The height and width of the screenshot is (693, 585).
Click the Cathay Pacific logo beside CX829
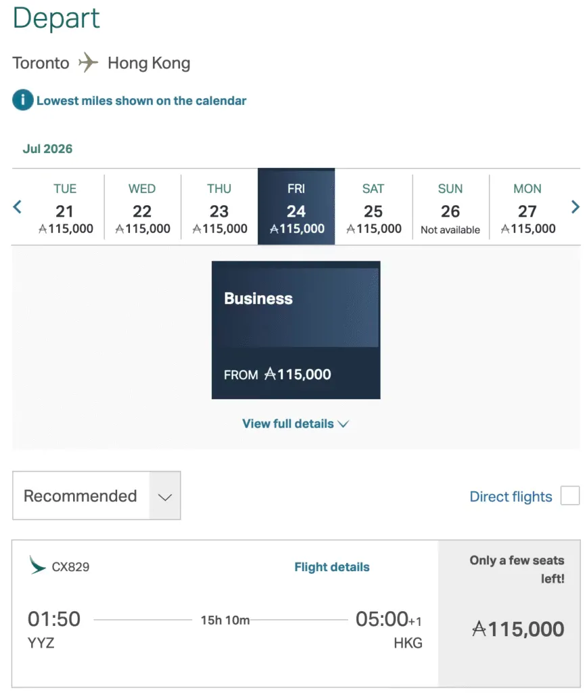click(37, 565)
